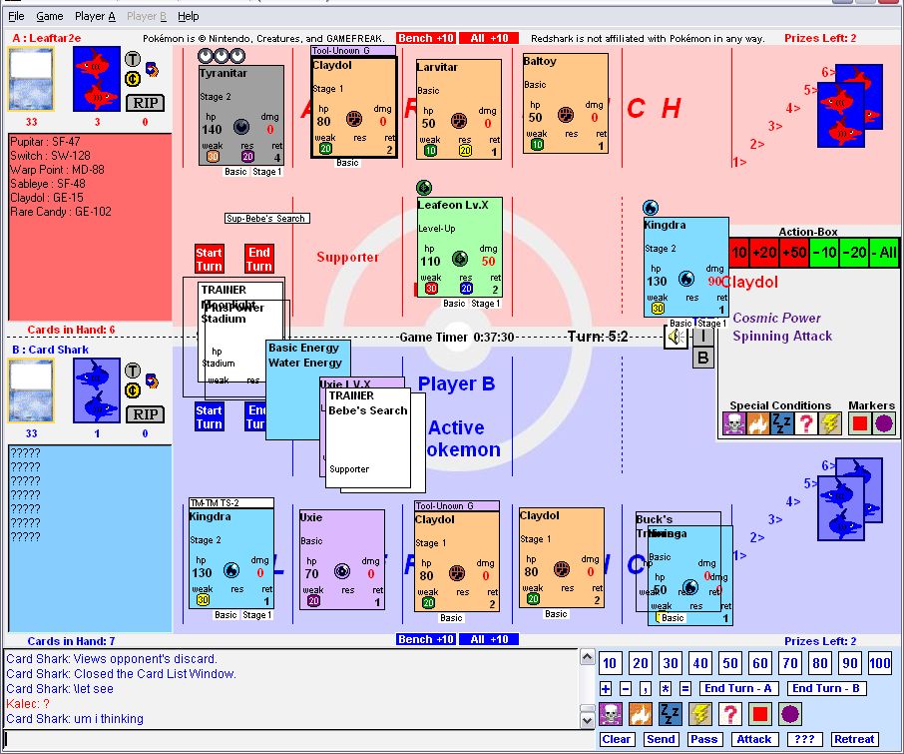Screen dimensions: 904x754
Task: Select the water energy icon above active Kingdra
Action: [x=651, y=208]
